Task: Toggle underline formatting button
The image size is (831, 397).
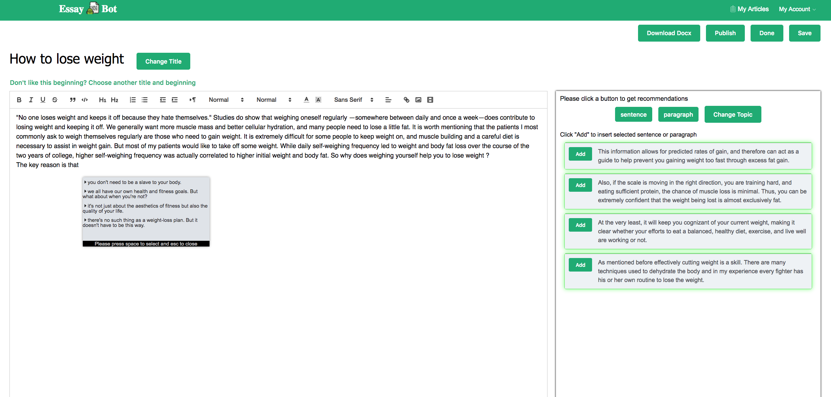Action: (43, 100)
